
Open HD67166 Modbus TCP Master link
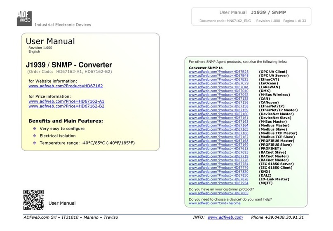tap(218, 133)
